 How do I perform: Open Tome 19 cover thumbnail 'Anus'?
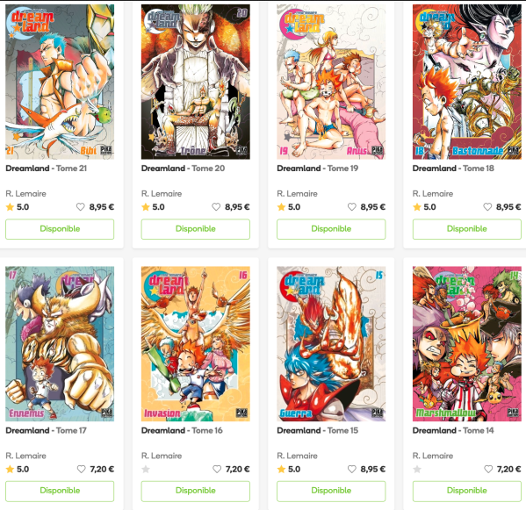331,82
